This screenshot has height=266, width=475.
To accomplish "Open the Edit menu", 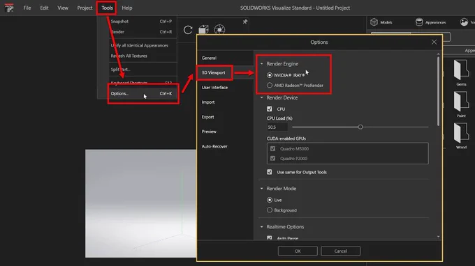I will (44, 8).
